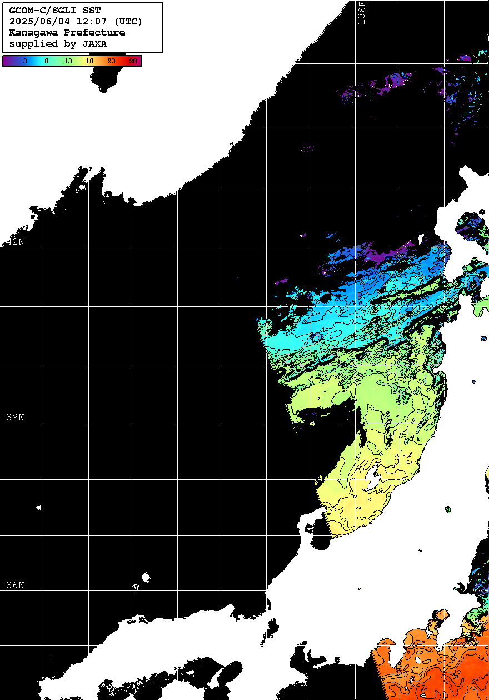The height and width of the screenshot is (700, 489).
Task: Click the "supplied by JAXA" credit text
Action: [58, 43]
